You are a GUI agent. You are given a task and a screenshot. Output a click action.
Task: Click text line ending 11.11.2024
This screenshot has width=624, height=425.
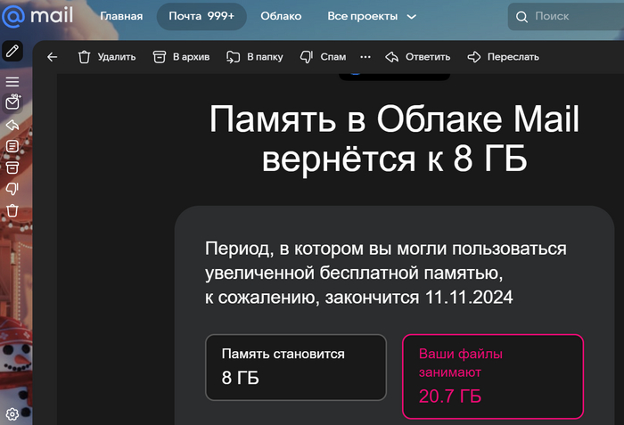(359, 298)
